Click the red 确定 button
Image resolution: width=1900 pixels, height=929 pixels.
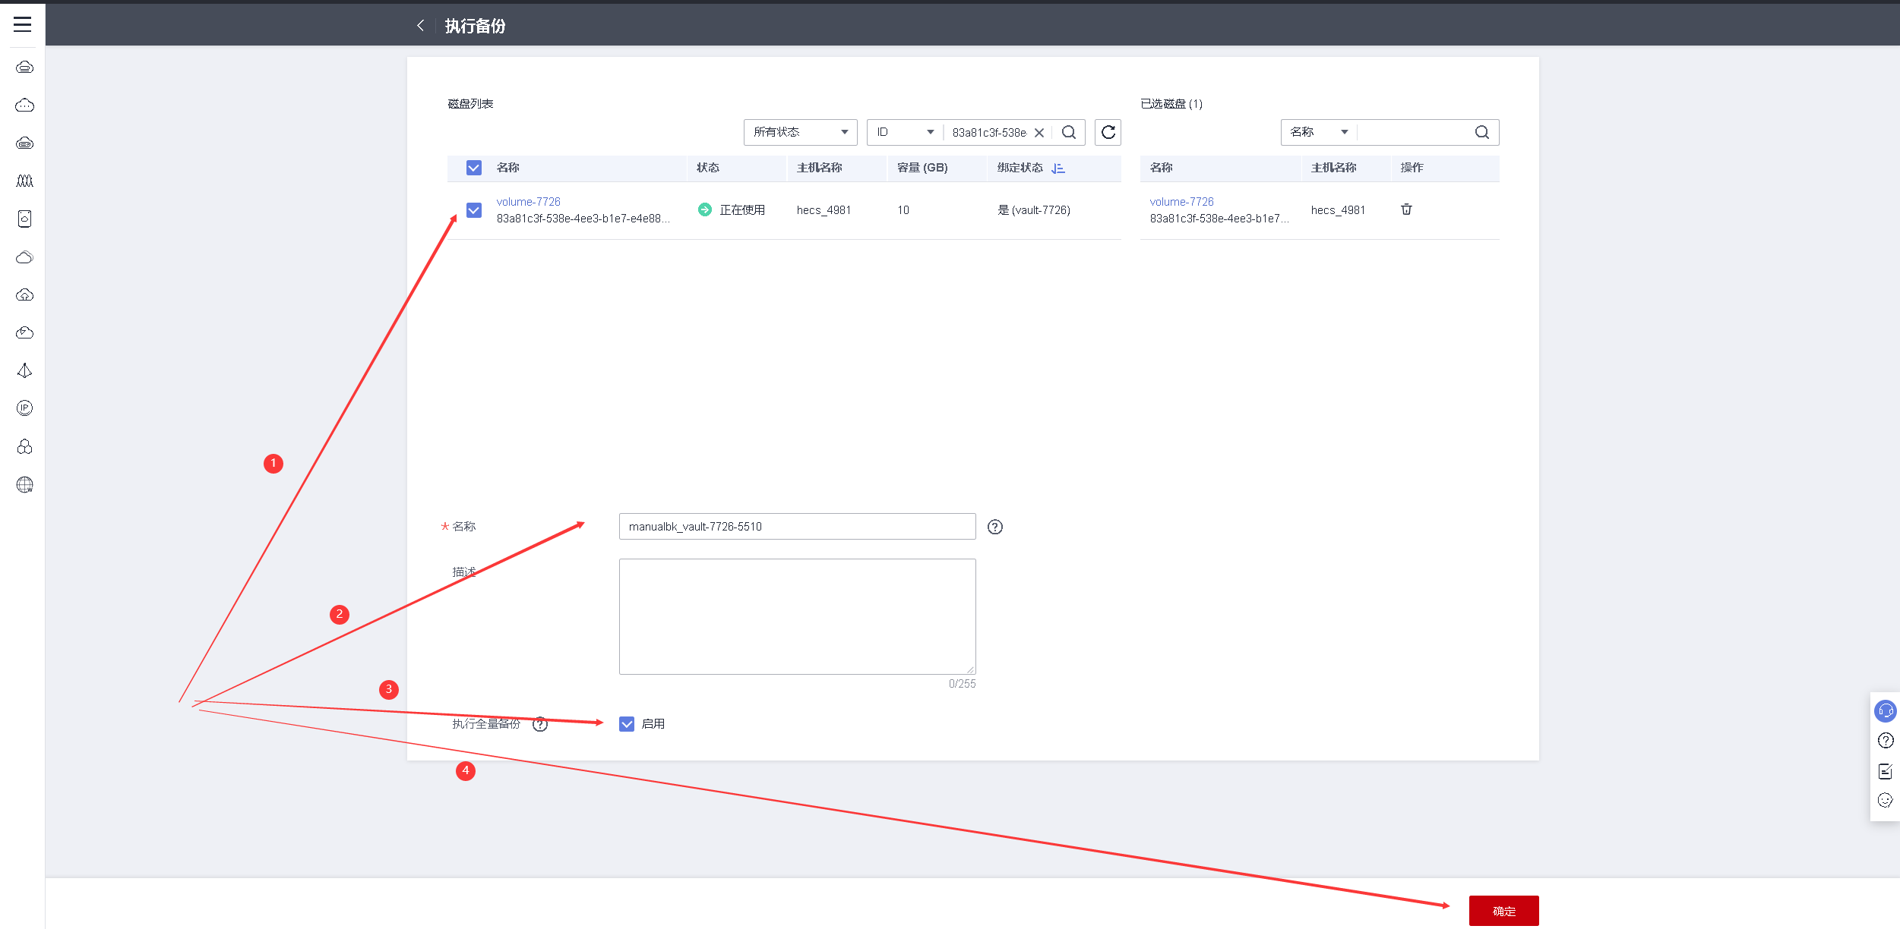pyautogui.click(x=1503, y=911)
